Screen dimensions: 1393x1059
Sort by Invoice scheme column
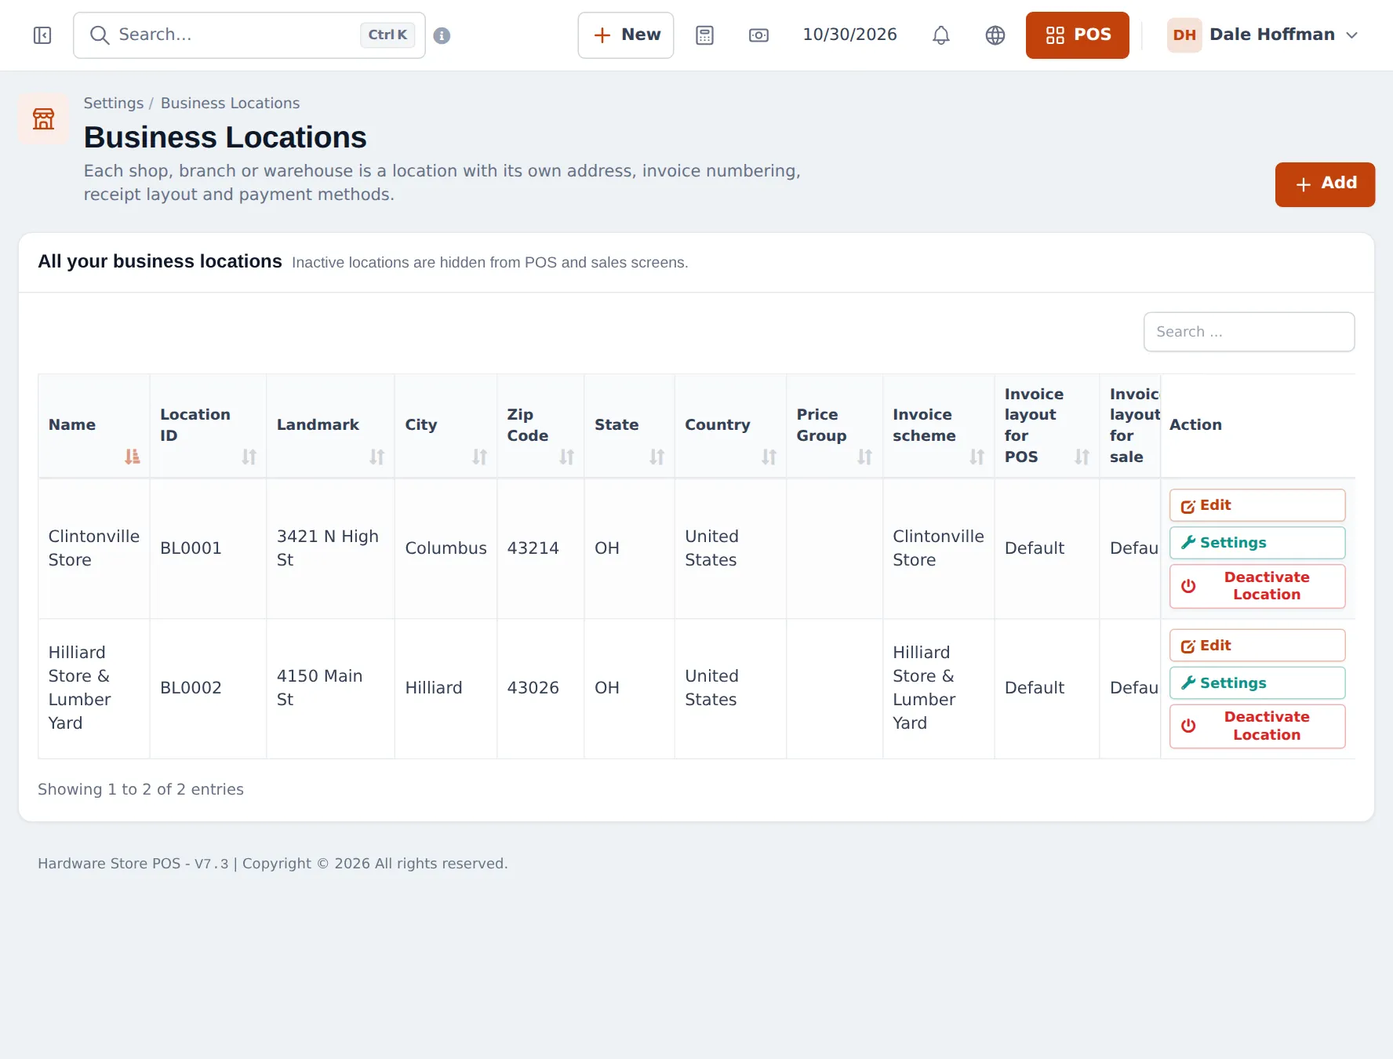(x=938, y=425)
